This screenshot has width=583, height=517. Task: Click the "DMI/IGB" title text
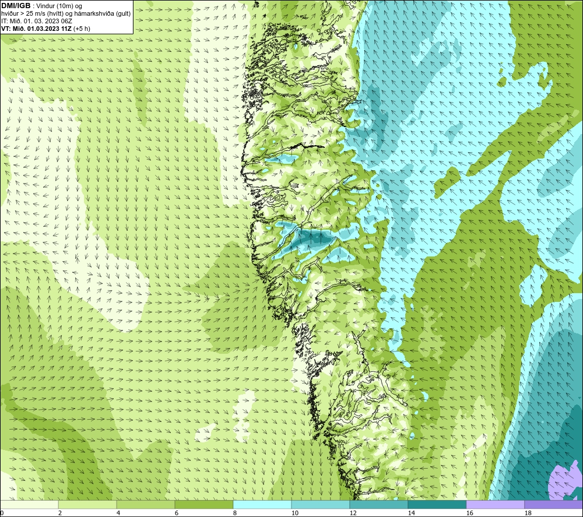click(16, 6)
